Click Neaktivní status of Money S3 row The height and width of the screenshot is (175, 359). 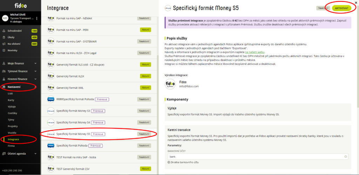tap(144, 111)
